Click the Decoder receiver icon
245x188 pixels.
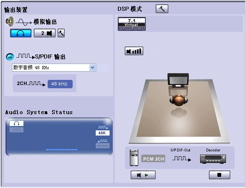213,159
